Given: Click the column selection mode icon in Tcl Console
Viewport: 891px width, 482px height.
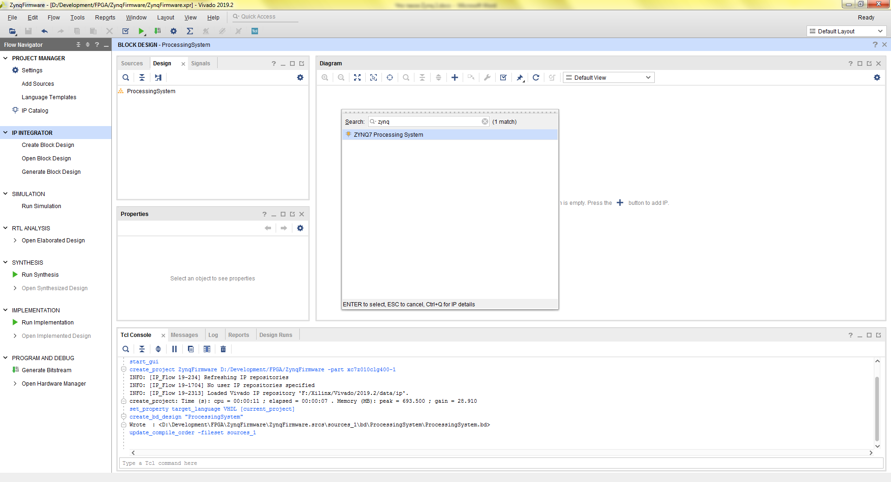Looking at the screenshot, I should [207, 349].
